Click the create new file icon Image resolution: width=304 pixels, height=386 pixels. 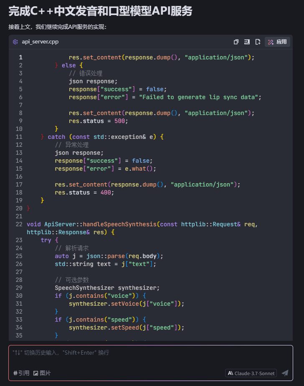[x=258, y=42]
